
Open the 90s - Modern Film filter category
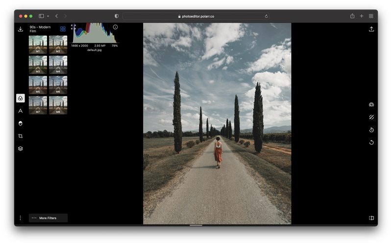pyautogui.click(x=39, y=29)
